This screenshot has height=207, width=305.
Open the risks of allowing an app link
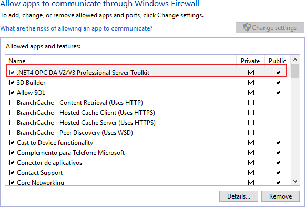tap(76, 28)
